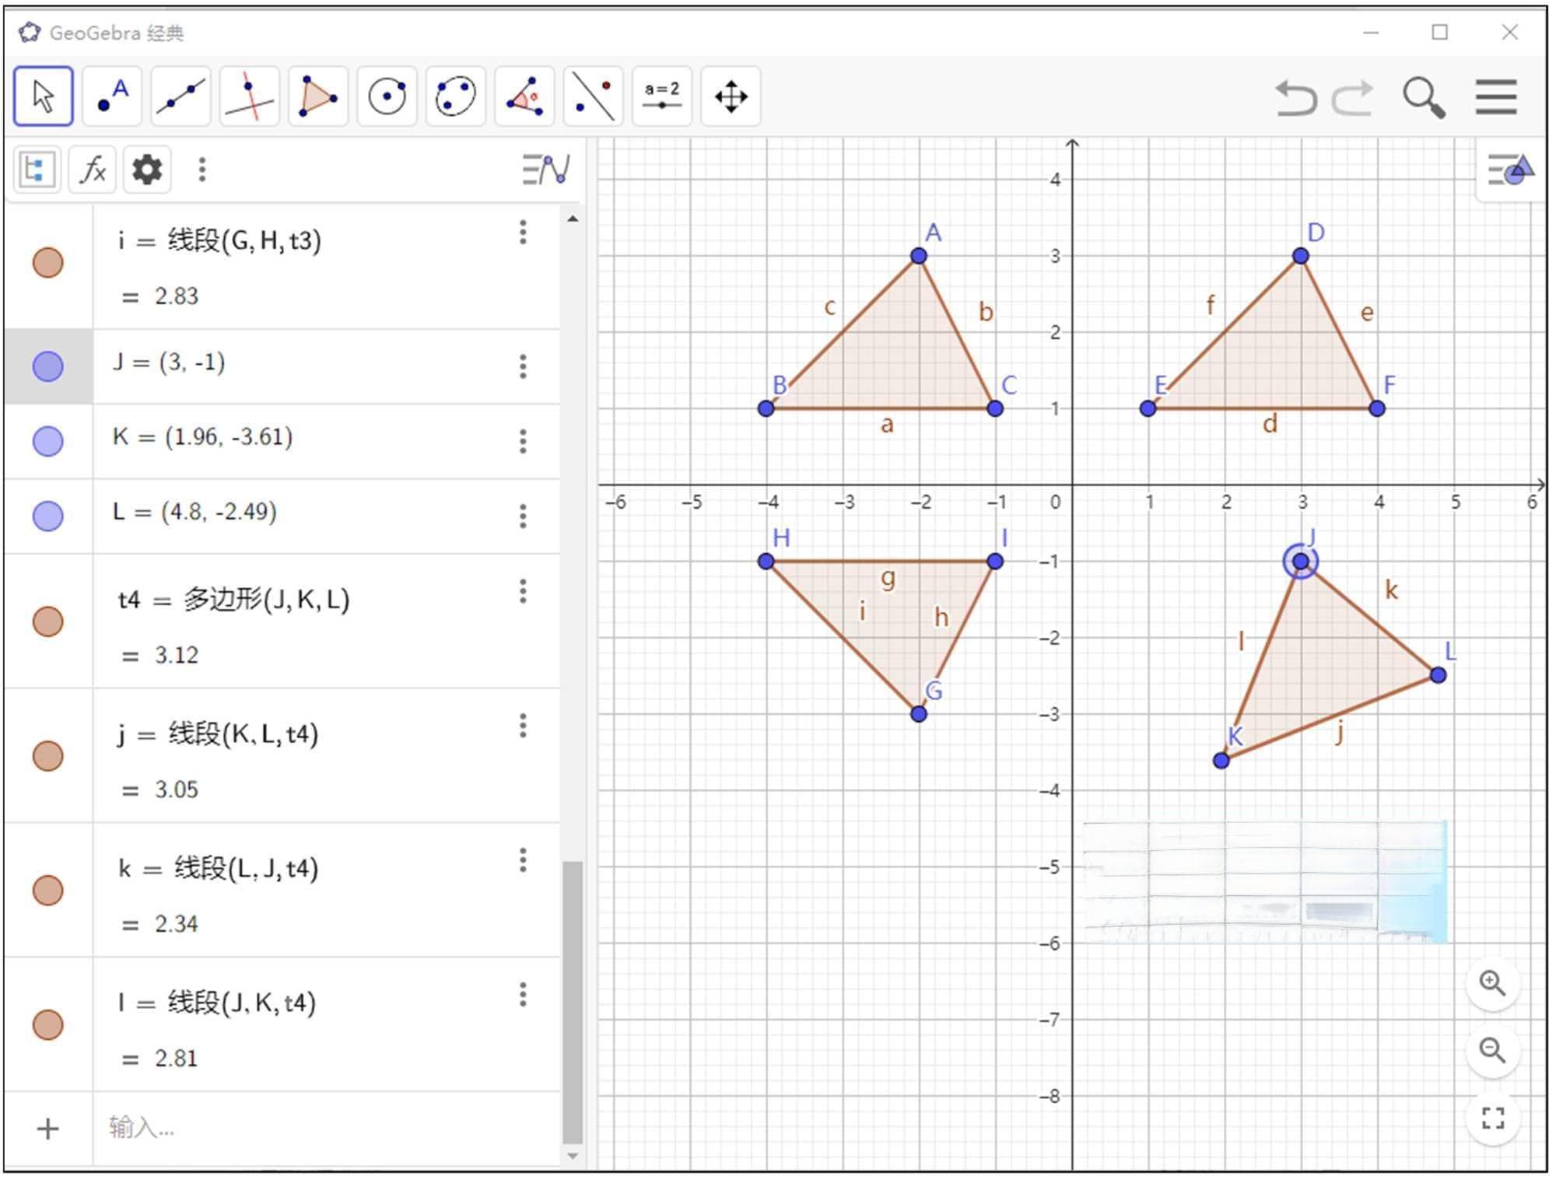Click algebra scrollbar up arrow
This screenshot has height=1180, width=1556.
[x=573, y=219]
